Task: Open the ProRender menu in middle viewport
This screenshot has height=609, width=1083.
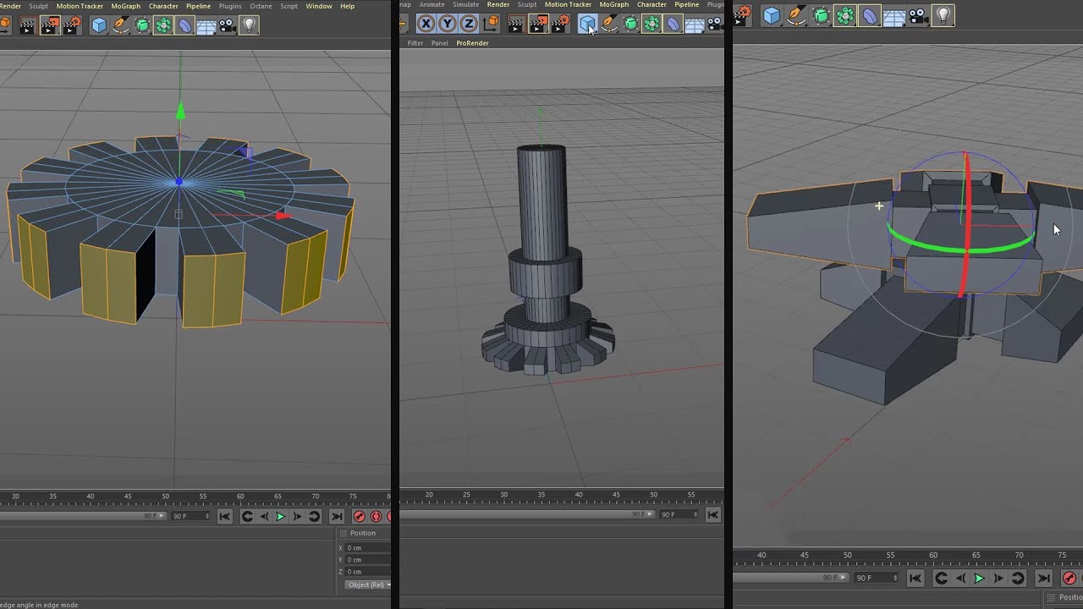Action: pos(472,43)
